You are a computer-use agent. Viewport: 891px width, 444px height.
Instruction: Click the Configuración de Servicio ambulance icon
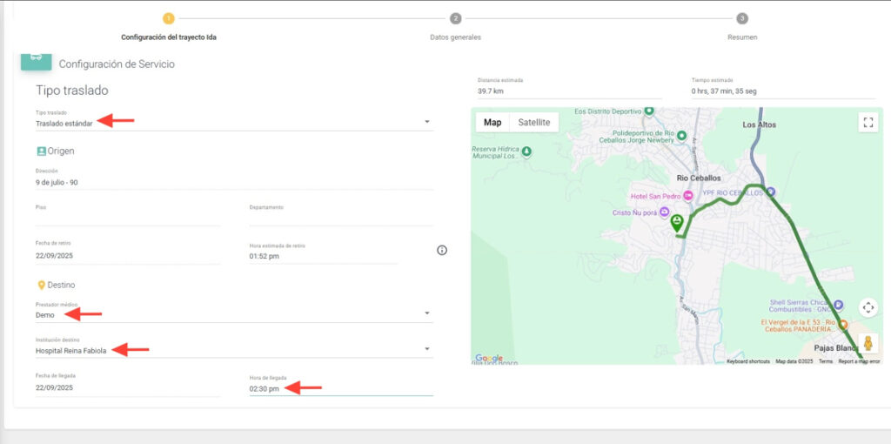point(36,59)
